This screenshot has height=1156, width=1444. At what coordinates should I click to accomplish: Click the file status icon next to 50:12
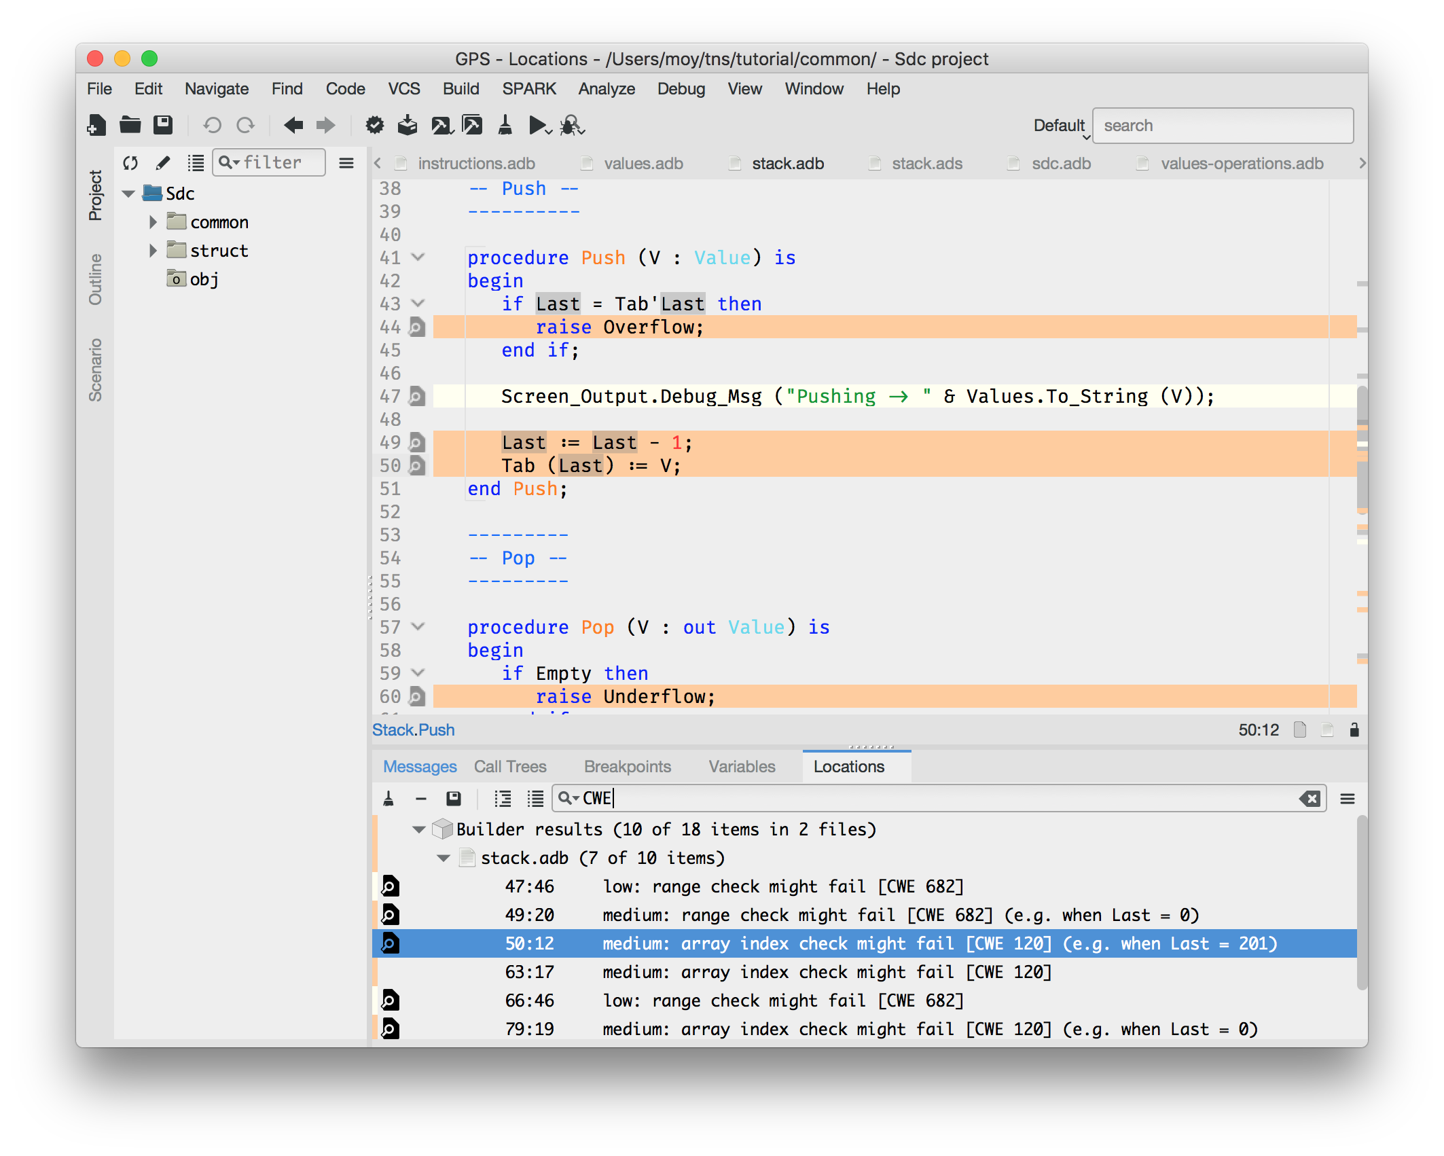click(1300, 730)
